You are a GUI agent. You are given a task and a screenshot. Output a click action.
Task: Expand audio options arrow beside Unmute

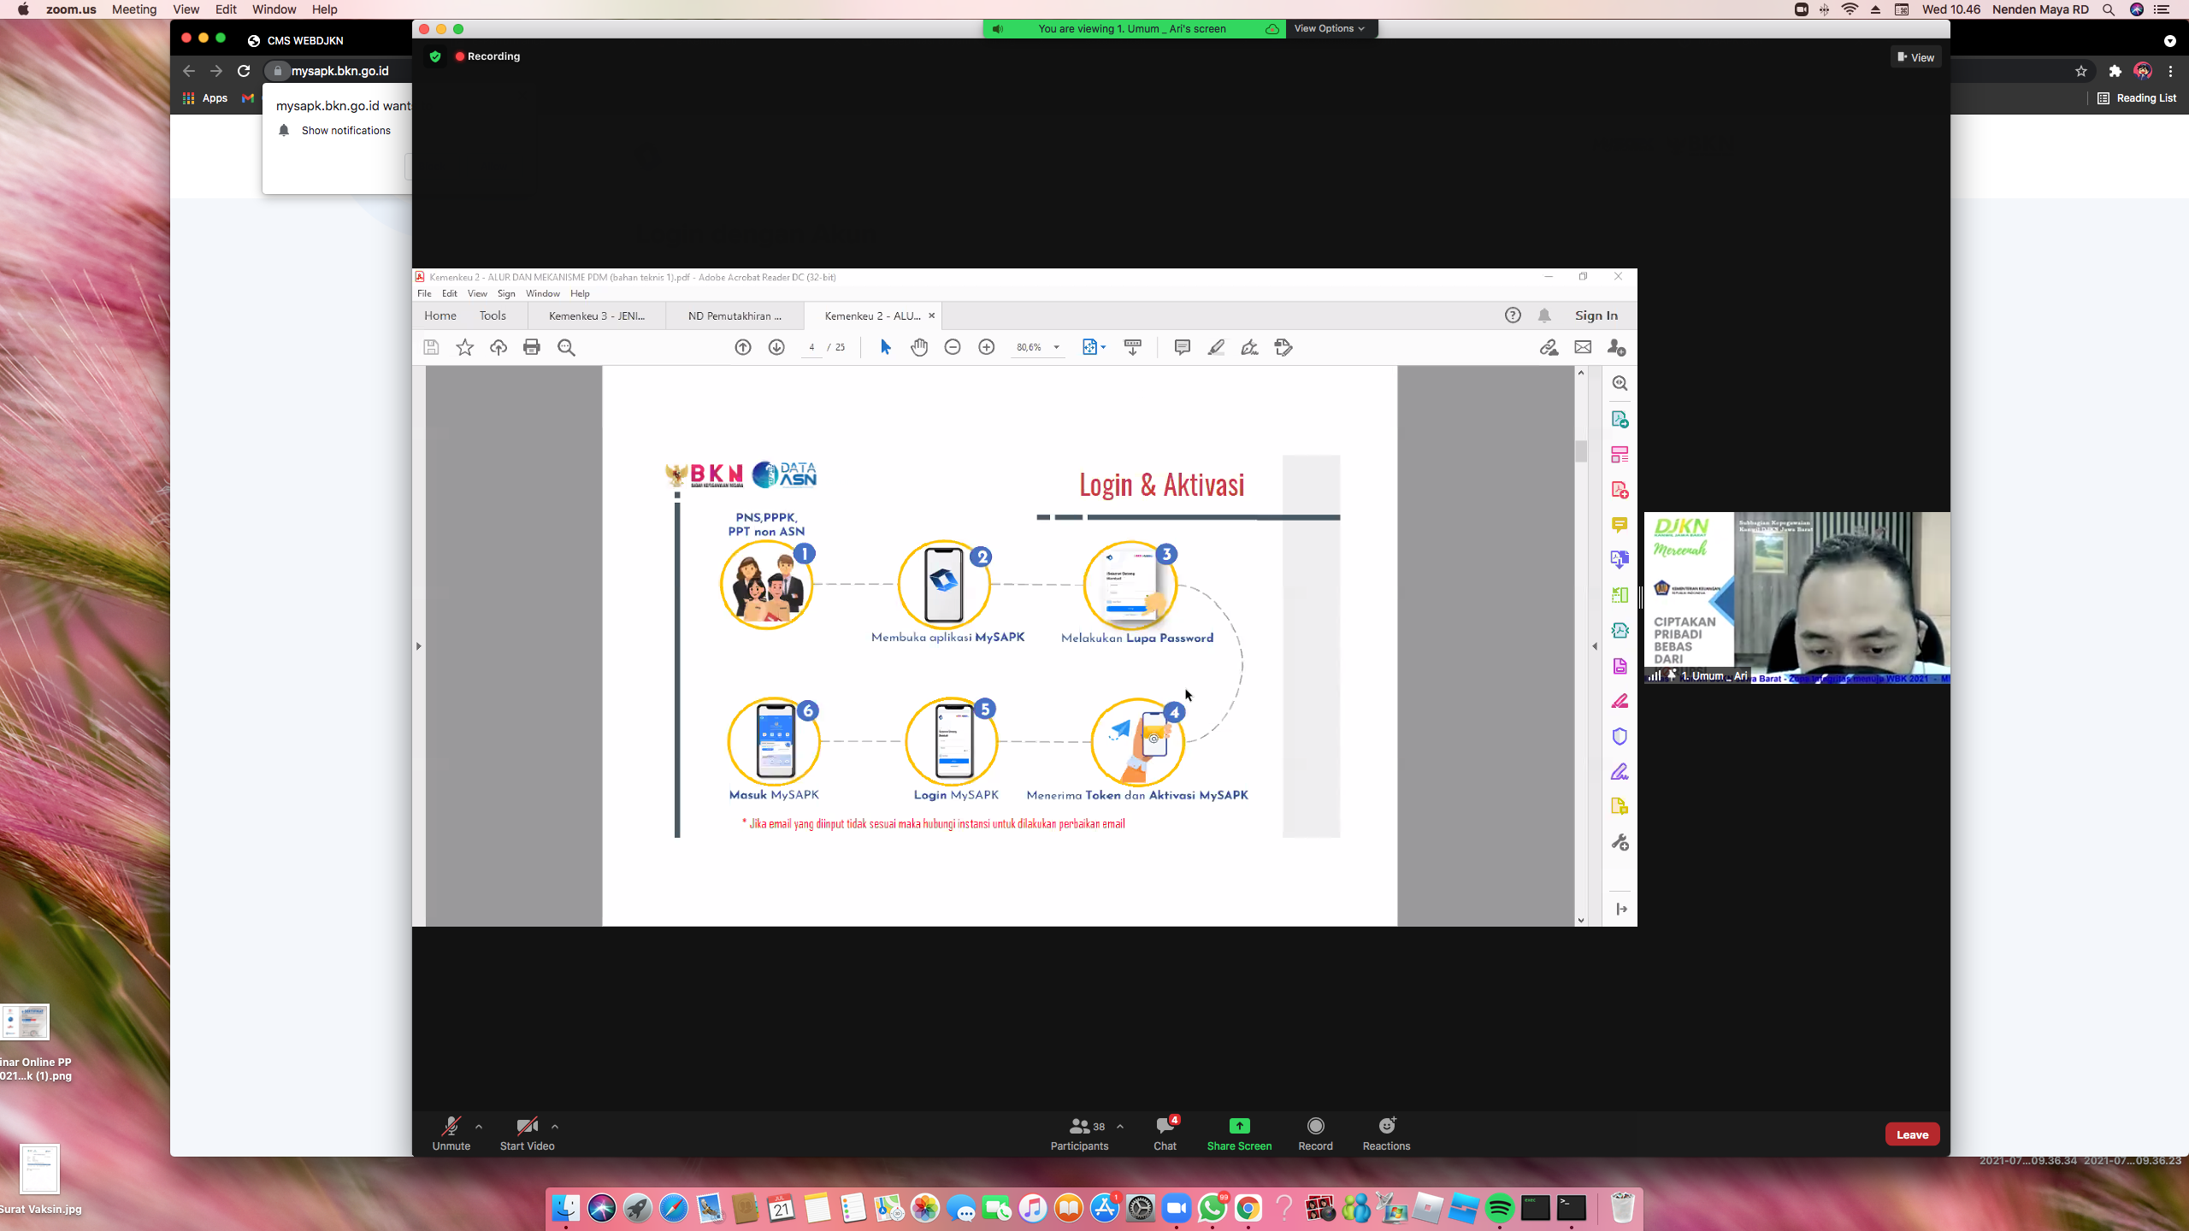[x=479, y=1126]
